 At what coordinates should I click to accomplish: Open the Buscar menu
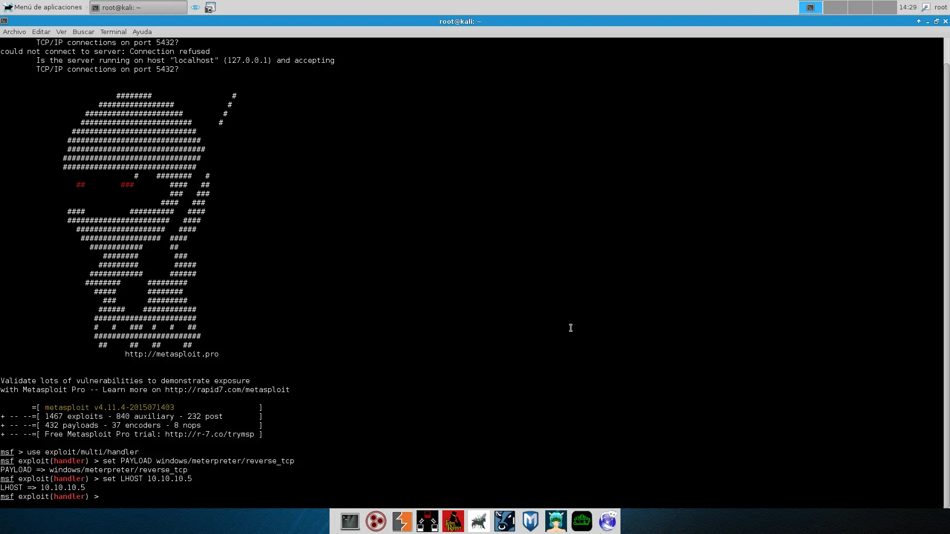click(83, 32)
